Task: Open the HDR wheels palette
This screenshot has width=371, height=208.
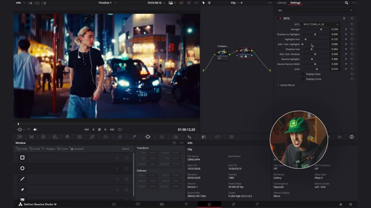Action: click(x=55, y=137)
